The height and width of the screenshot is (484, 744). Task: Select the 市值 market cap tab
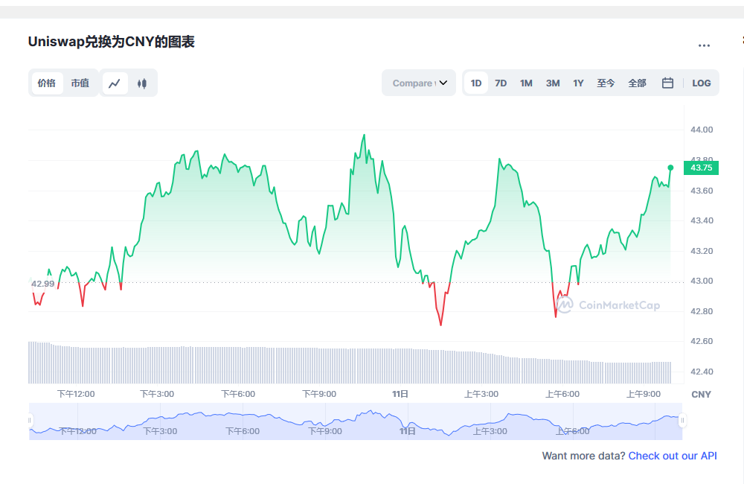(80, 83)
